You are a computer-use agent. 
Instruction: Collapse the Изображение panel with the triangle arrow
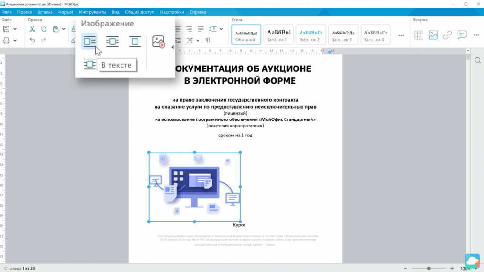(172, 47)
